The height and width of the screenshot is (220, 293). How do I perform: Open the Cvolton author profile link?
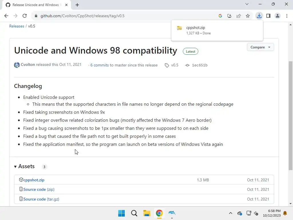tap(28, 64)
